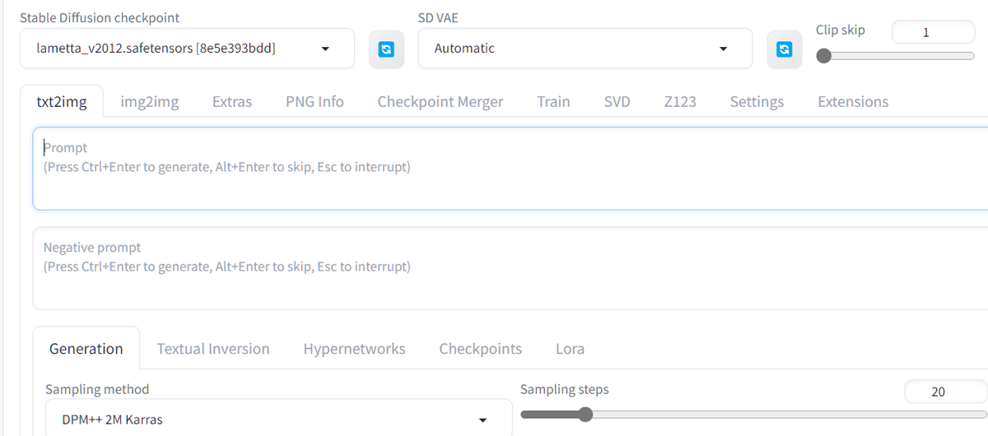Image resolution: width=988 pixels, height=436 pixels.
Task: Select the Train tab
Action: pos(553,101)
